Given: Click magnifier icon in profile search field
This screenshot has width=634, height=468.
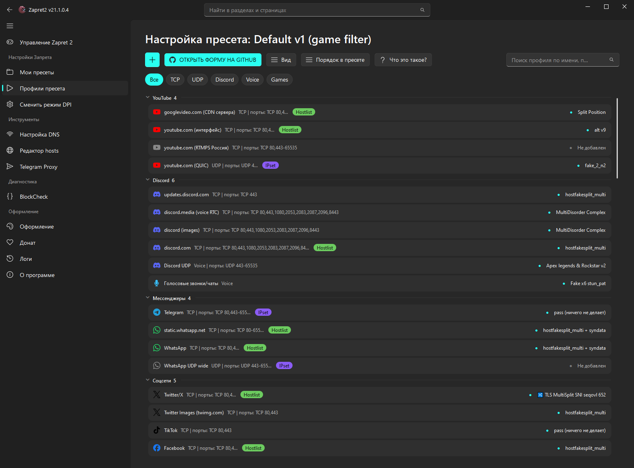Looking at the screenshot, I should (611, 60).
